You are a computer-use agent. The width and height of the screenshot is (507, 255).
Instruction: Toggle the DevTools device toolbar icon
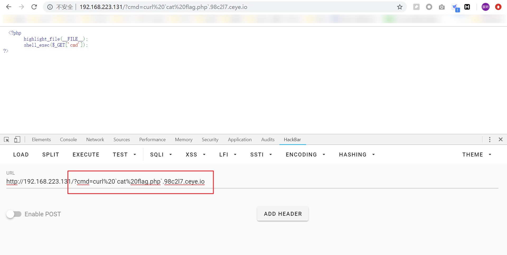(17, 139)
